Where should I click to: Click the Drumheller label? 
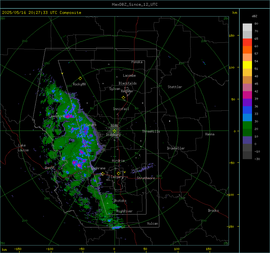pos(176,148)
